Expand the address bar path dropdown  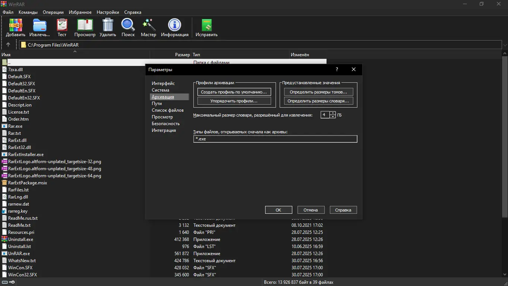click(505, 45)
